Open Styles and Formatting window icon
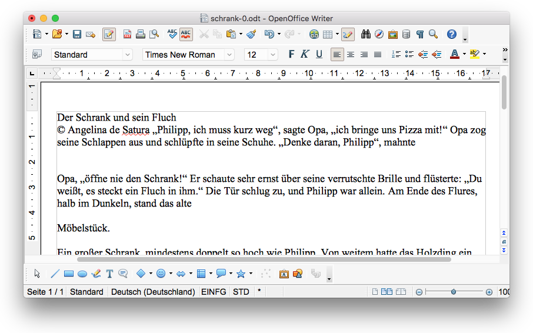Viewport: 533px width, 333px height. pyautogui.click(x=36, y=54)
